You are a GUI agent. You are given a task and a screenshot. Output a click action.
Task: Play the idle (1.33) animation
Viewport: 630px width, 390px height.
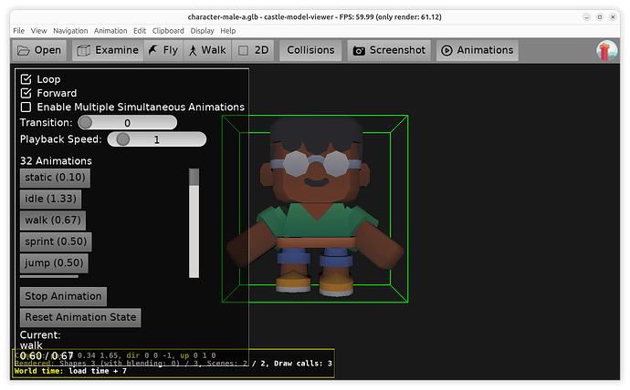pos(50,200)
